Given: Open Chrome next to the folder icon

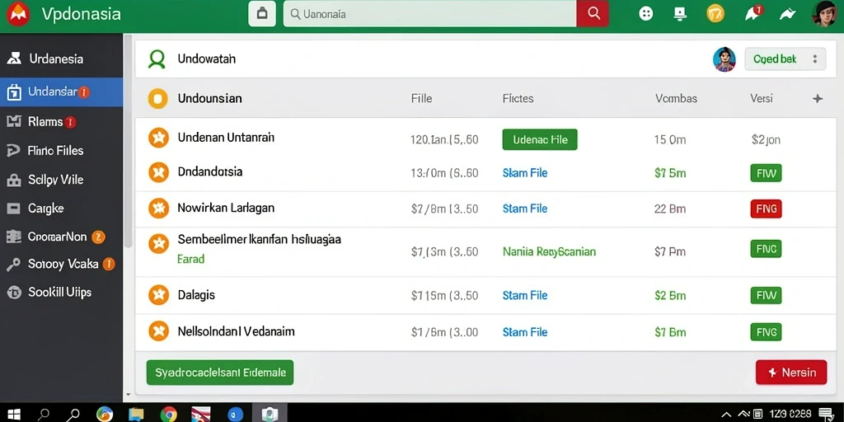Looking at the screenshot, I should tap(168, 414).
